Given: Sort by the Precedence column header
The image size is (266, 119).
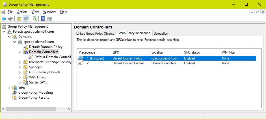Looking at the screenshot, I should click(94, 52).
